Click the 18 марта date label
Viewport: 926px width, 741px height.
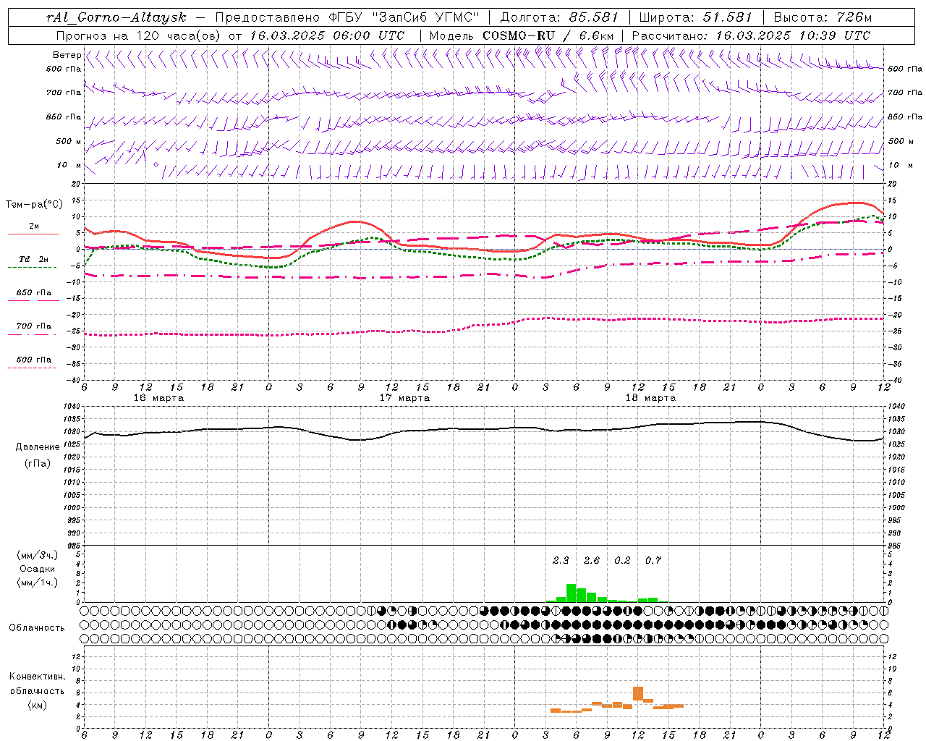click(650, 398)
